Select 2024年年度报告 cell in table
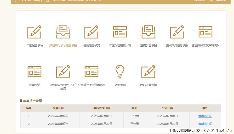Image resolution: width=234 pixels, height=134 pixels. point(58,116)
